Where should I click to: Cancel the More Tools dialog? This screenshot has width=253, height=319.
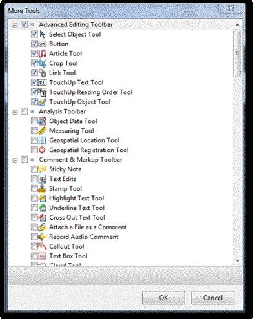[212, 298]
